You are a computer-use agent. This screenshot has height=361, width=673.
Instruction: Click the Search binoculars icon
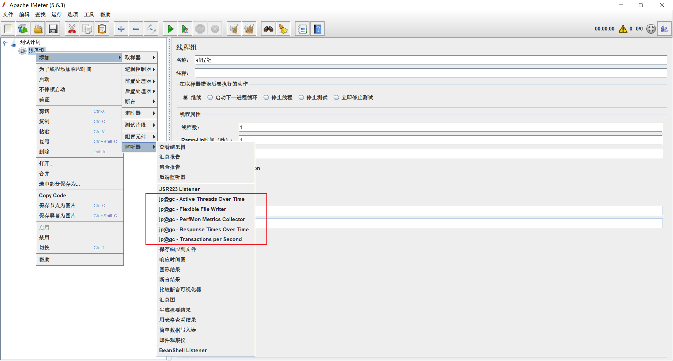pos(268,29)
